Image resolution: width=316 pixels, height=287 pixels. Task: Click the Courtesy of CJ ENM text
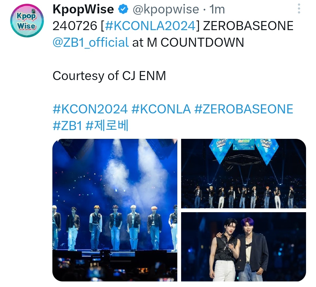tap(109, 76)
